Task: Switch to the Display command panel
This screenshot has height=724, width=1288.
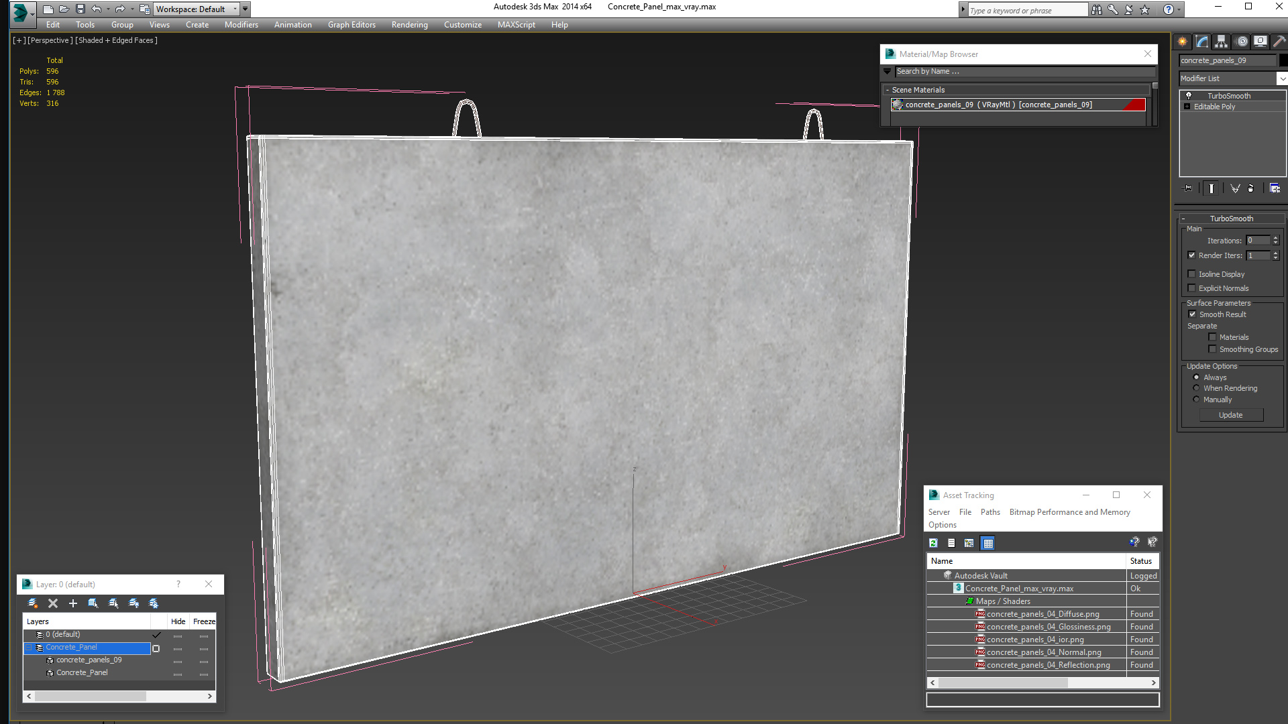Action: tap(1260, 42)
